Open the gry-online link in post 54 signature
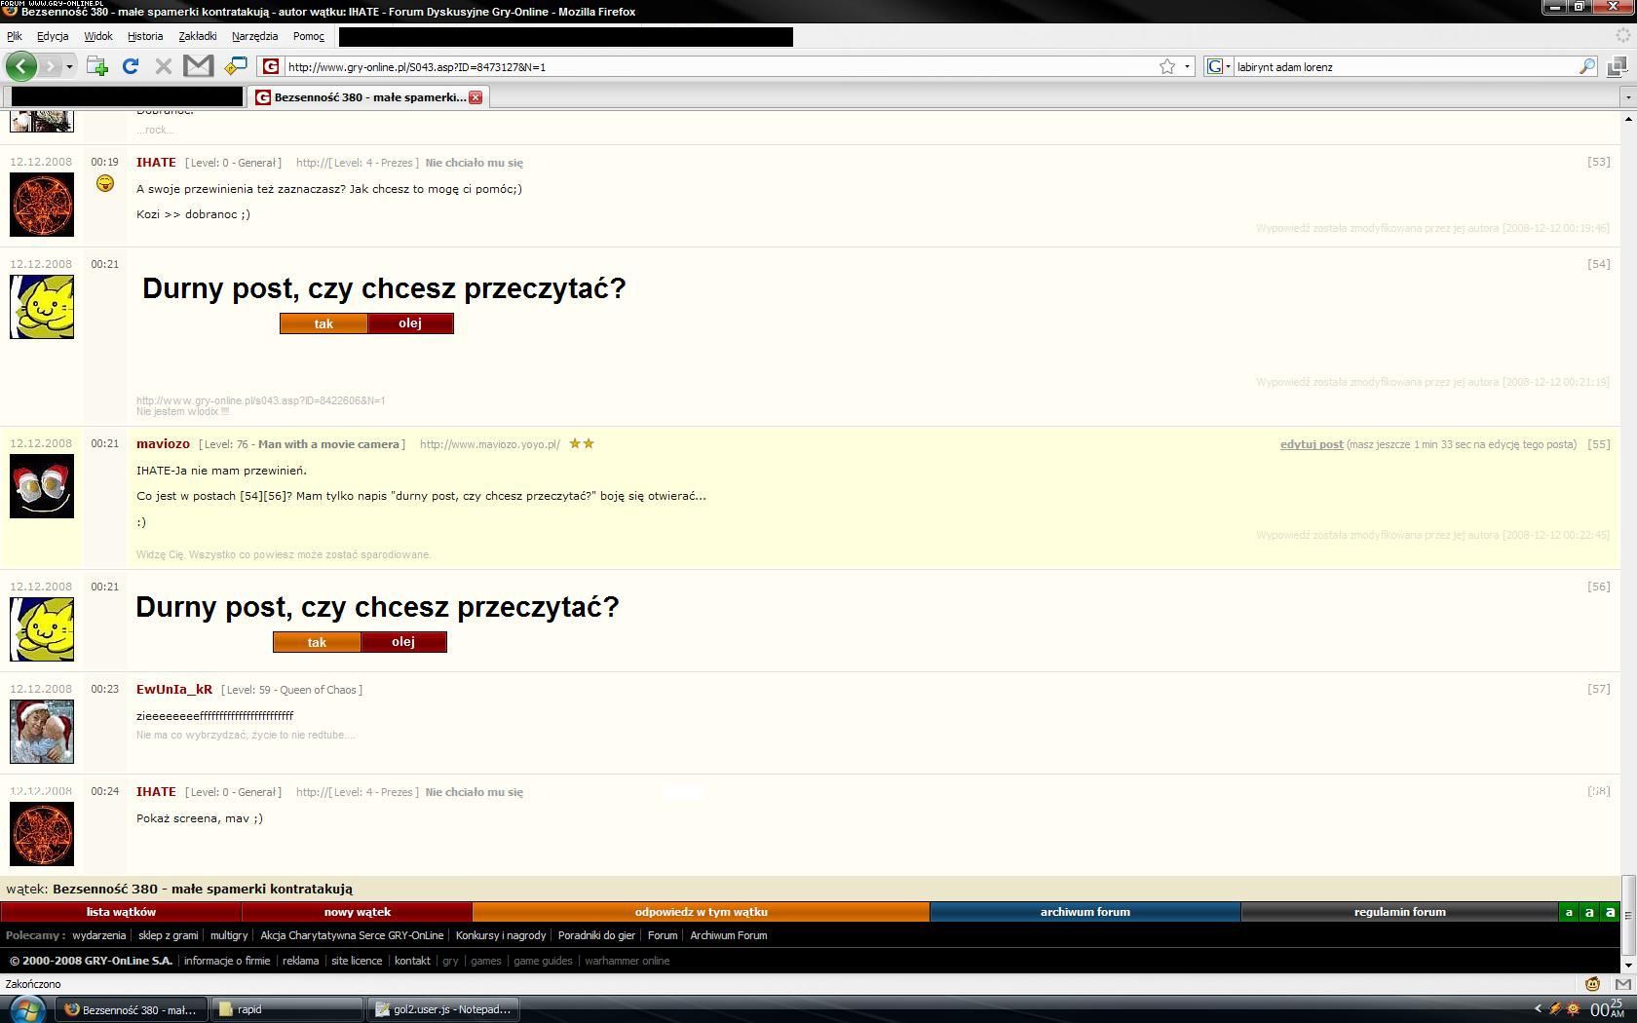This screenshot has height=1023, width=1637. (260, 400)
